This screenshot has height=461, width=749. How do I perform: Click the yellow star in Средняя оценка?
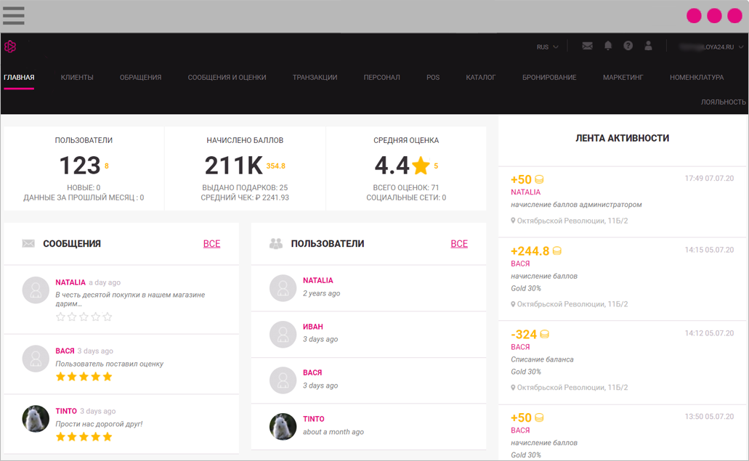[x=421, y=166]
